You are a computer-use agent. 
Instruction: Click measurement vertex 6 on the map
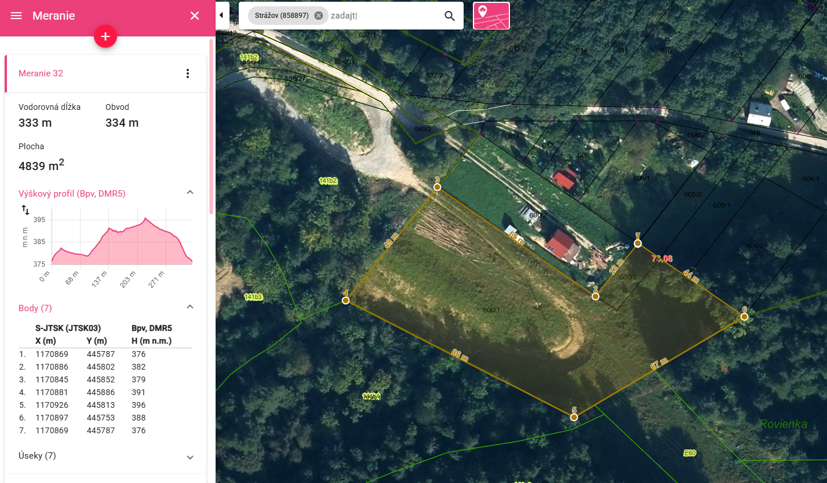coord(744,316)
